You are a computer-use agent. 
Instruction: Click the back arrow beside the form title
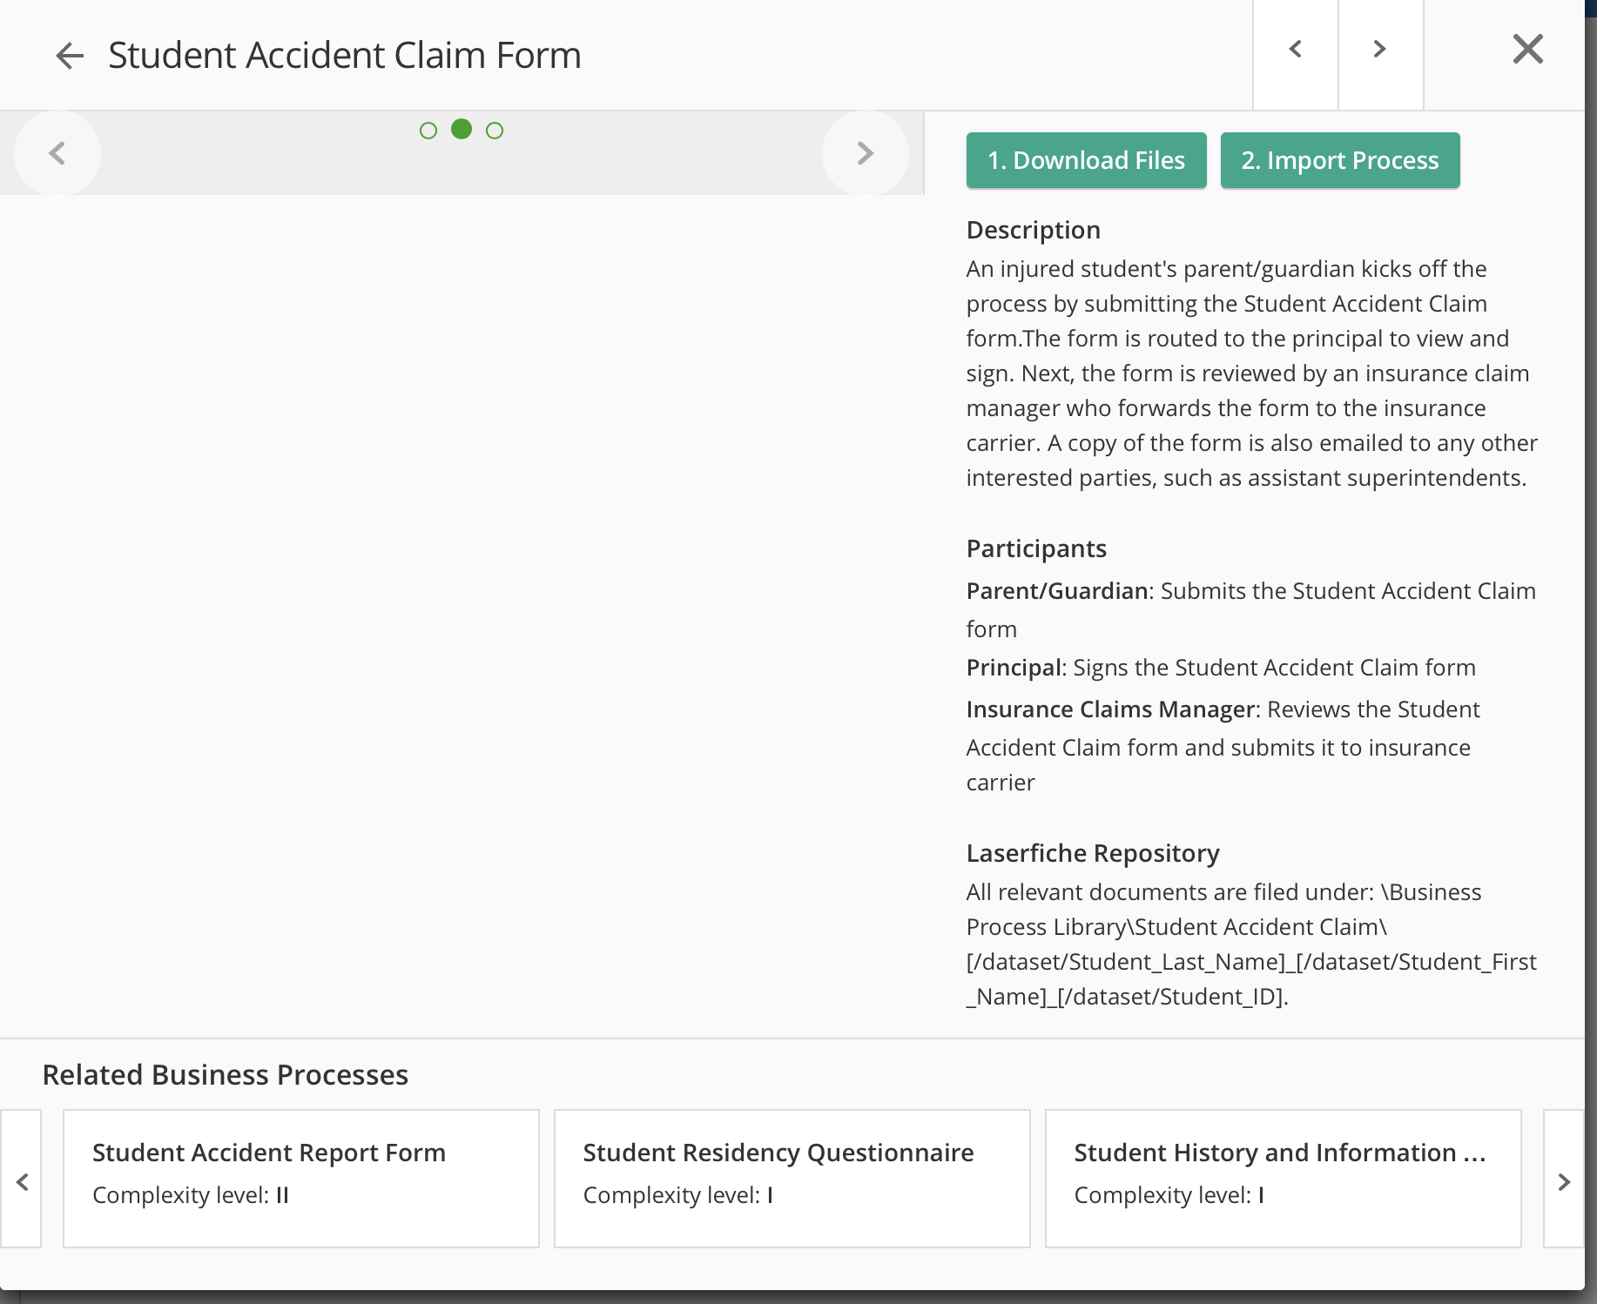70,56
